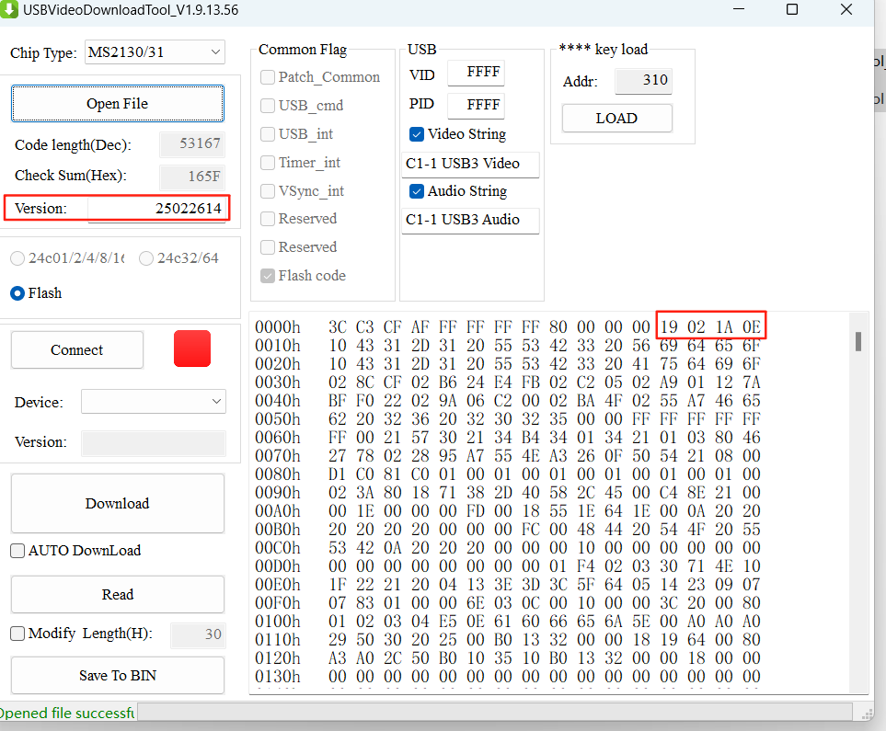Viewport: 886px width, 731px height.
Task: Enable the AUTO DownLoad checkbox
Action: point(17,551)
